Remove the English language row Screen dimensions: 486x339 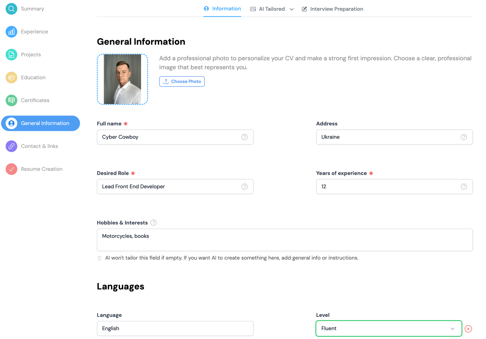[x=469, y=329]
